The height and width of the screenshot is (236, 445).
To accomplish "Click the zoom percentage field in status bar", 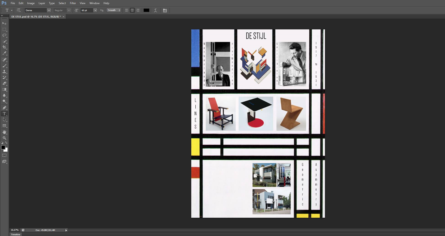I will pyautogui.click(x=15, y=230).
